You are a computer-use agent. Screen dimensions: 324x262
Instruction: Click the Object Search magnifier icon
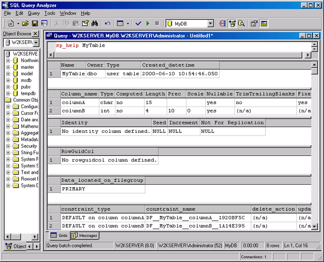tap(241, 24)
